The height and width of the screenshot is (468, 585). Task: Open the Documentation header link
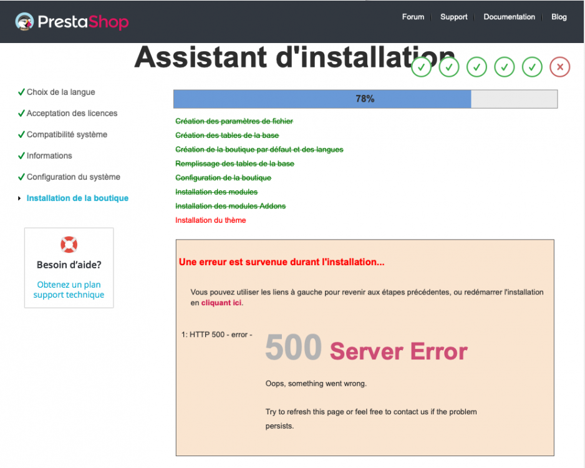pos(510,17)
